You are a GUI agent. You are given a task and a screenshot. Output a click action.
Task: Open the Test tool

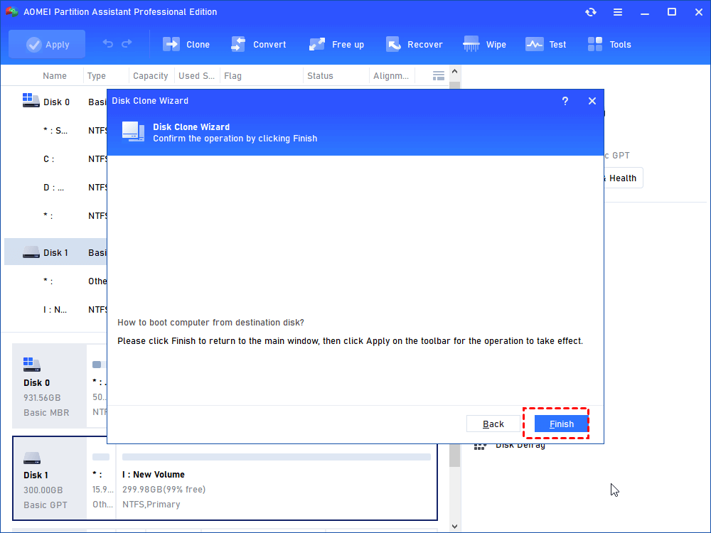[x=545, y=44]
